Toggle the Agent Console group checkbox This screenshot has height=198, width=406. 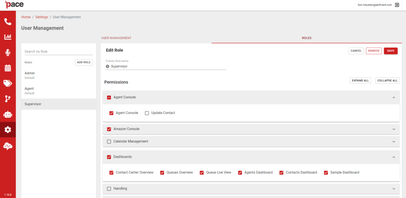click(x=109, y=98)
